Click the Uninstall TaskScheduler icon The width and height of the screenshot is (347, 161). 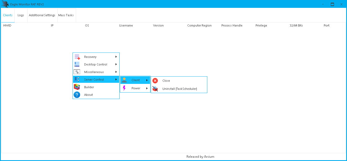[x=155, y=89]
